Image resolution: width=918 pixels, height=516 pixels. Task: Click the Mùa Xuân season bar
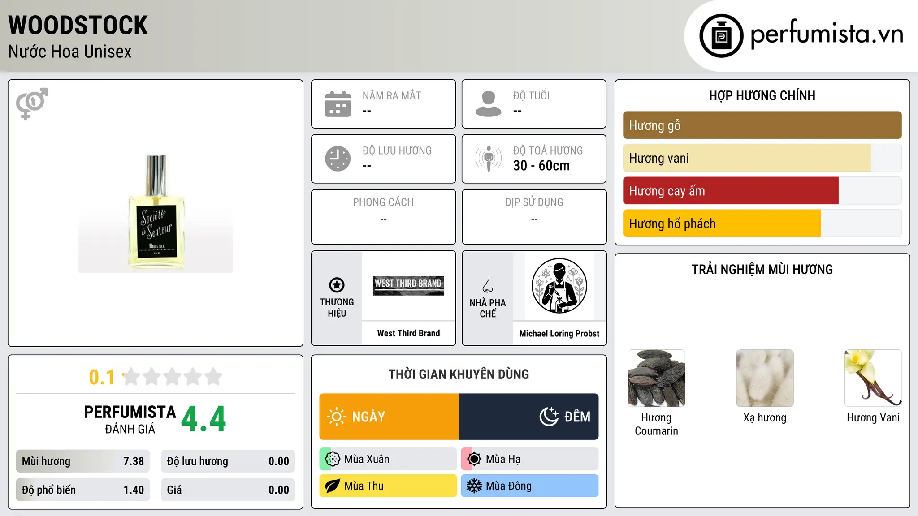pos(388,459)
